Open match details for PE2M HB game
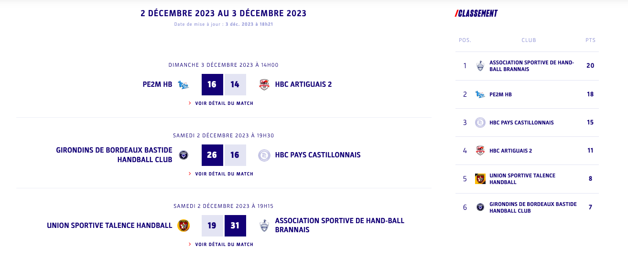The image size is (628, 257). [224, 103]
